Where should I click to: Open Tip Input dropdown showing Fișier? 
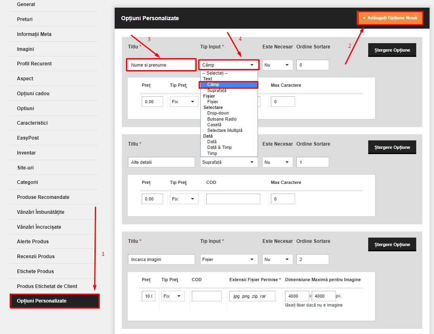coord(229,259)
